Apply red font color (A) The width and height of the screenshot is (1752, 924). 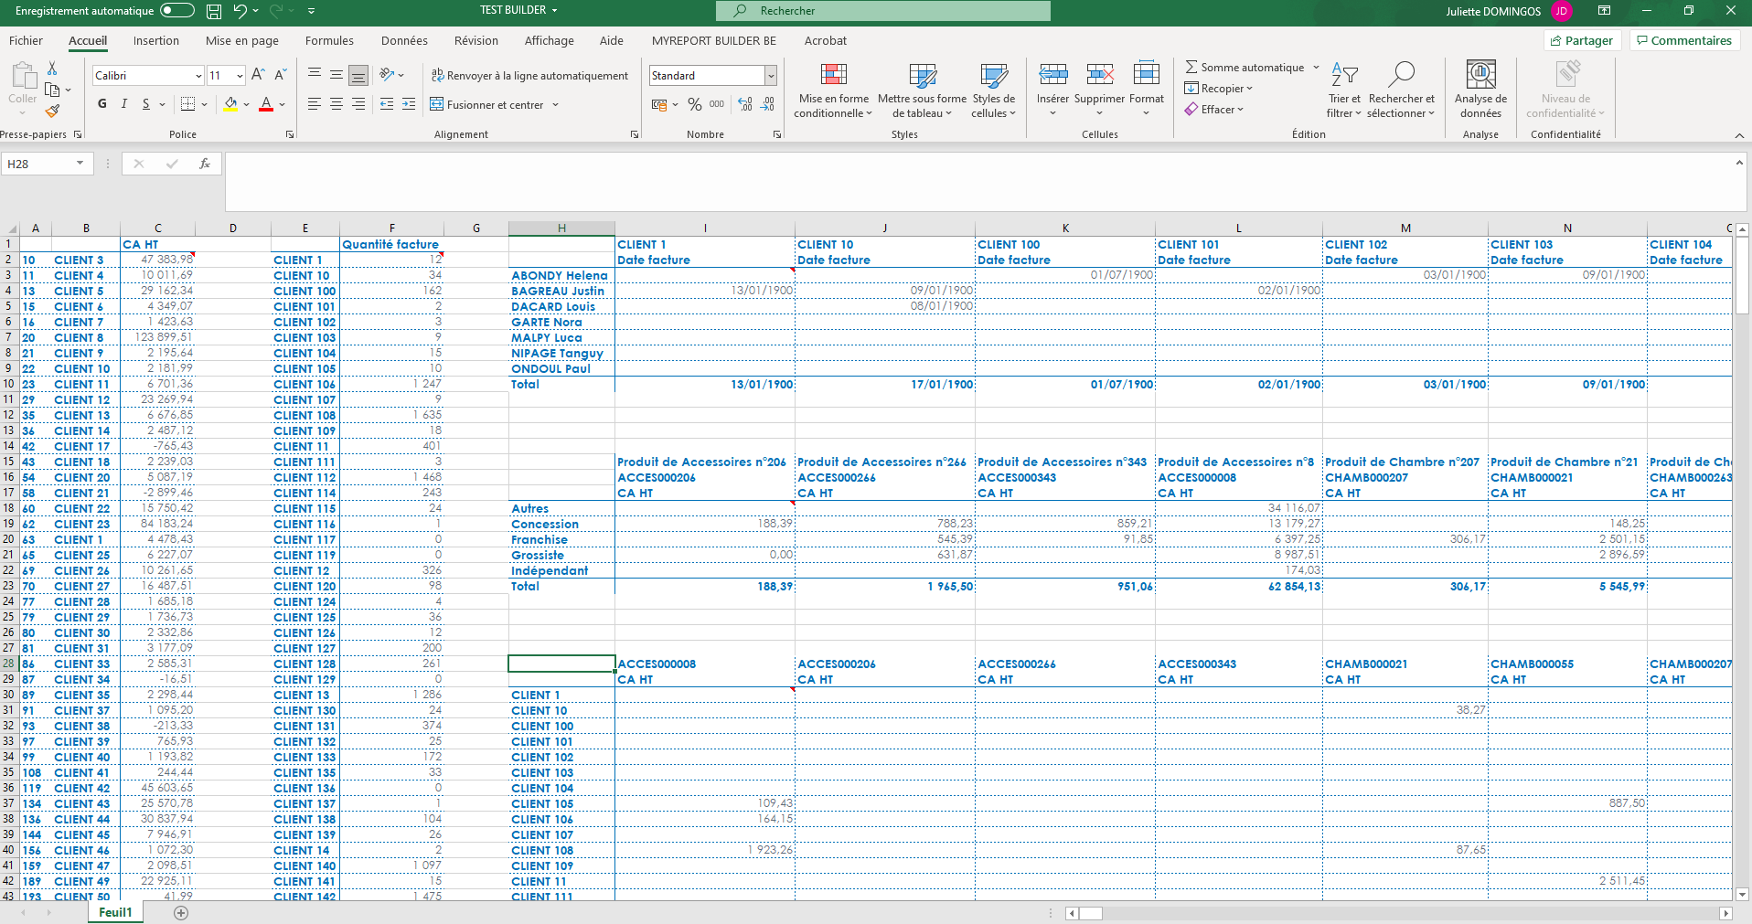click(x=266, y=104)
